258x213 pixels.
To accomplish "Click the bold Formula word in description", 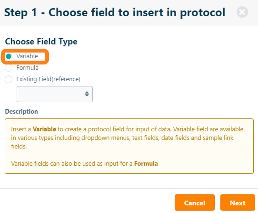I will [x=146, y=163].
